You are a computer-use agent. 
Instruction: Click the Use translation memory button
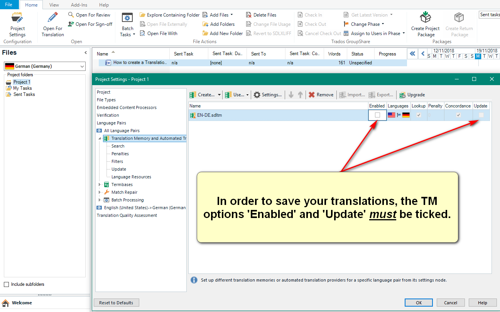coord(235,95)
